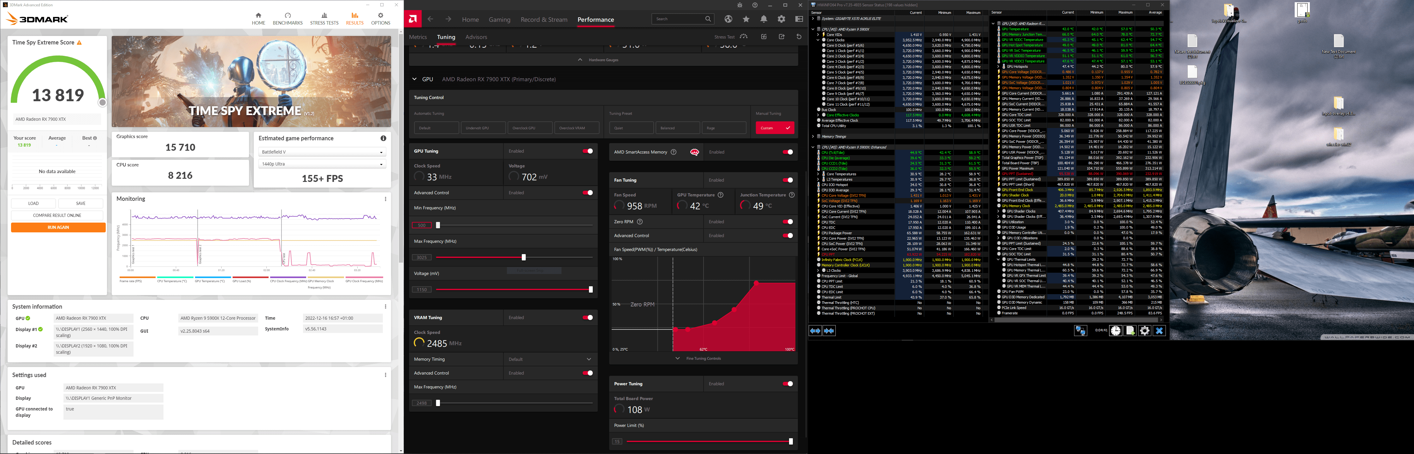Click COMPARE RESULT ONLINE button
This screenshot has height=454, width=1414.
57,215
